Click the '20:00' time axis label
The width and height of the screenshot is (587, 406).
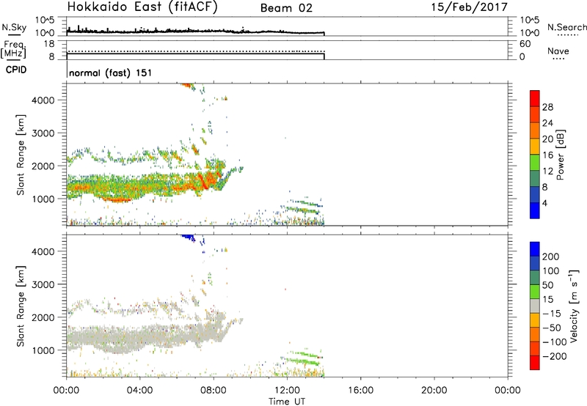[434, 391]
